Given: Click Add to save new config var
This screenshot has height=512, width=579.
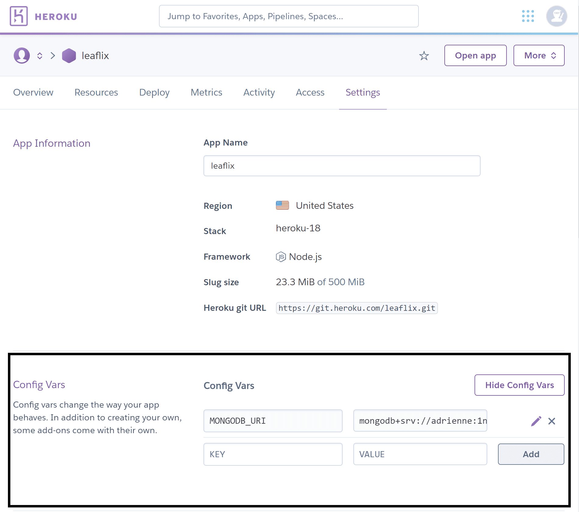Looking at the screenshot, I should pyautogui.click(x=531, y=454).
